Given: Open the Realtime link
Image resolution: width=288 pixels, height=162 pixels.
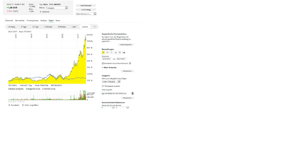Looking at the screenshot, I should 46,12.
